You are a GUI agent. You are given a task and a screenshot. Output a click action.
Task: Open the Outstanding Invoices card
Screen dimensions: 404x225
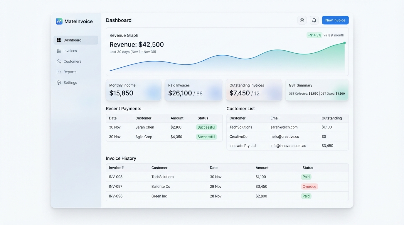254,90
